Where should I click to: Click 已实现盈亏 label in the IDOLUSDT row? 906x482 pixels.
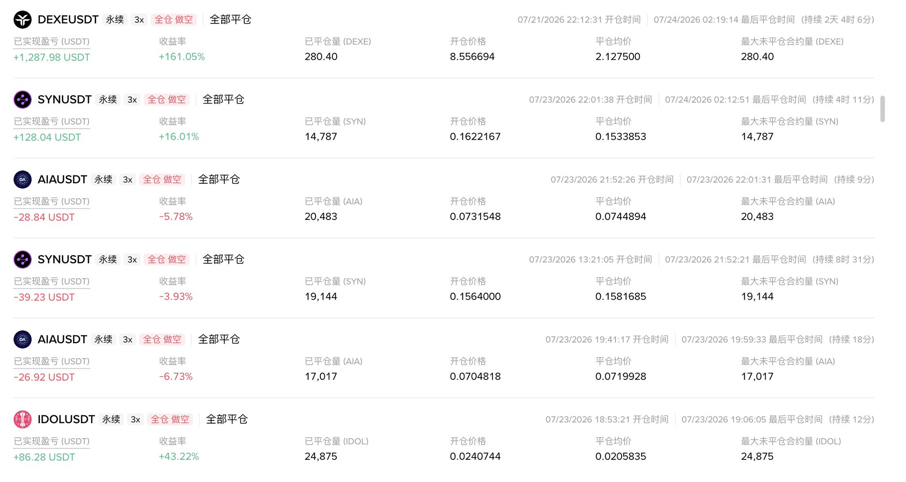point(52,441)
